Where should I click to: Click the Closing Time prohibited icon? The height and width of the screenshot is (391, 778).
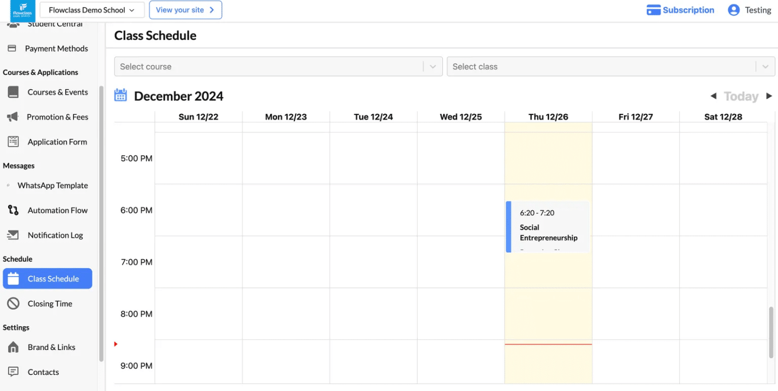tap(13, 304)
